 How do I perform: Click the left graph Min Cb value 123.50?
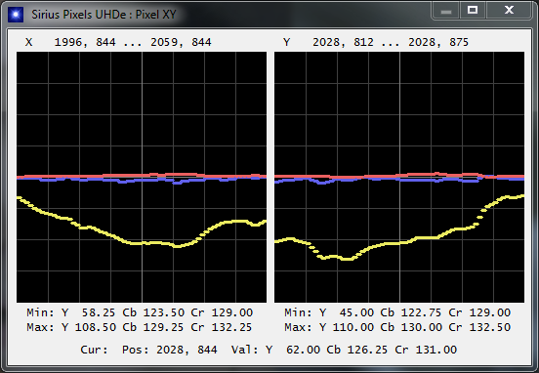(x=164, y=312)
